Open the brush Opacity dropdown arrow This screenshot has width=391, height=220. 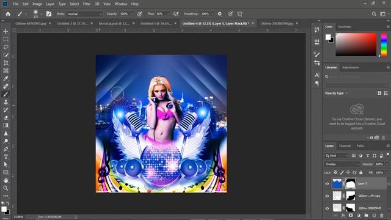tap(132, 14)
